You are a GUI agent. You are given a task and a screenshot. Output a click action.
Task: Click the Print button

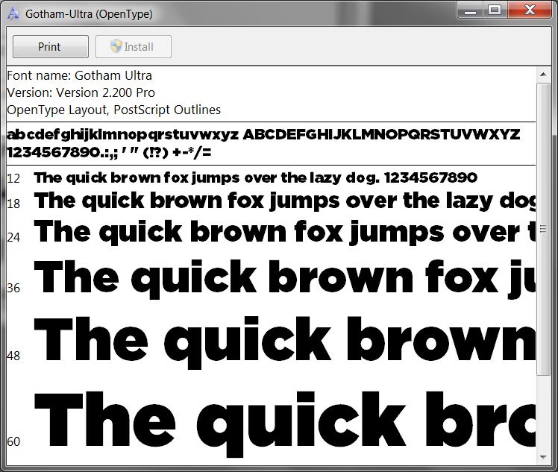(x=51, y=46)
